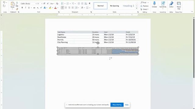Apply the Heading 1 style
Screen dimensions: 195x109
[x=129, y=6]
